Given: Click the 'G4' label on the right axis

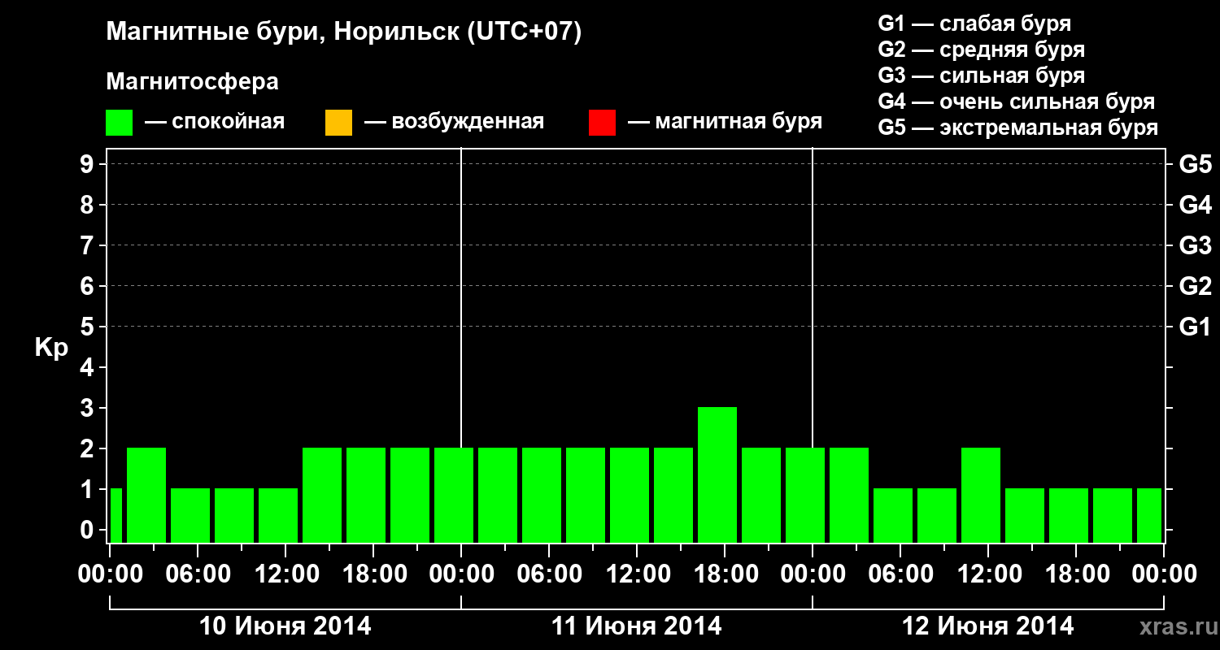Looking at the screenshot, I should coord(1195,205).
